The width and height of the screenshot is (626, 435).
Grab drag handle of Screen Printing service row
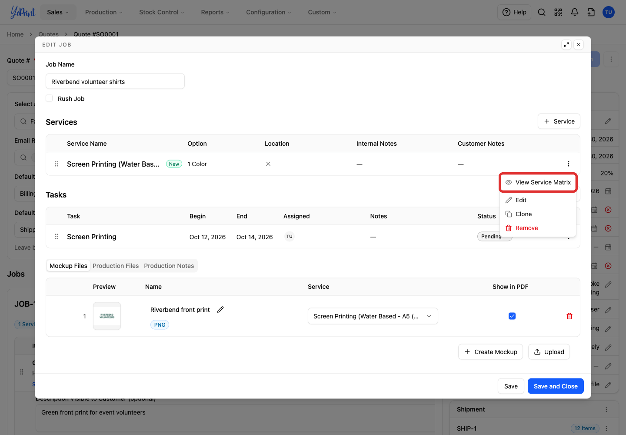pyautogui.click(x=57, y=164)
